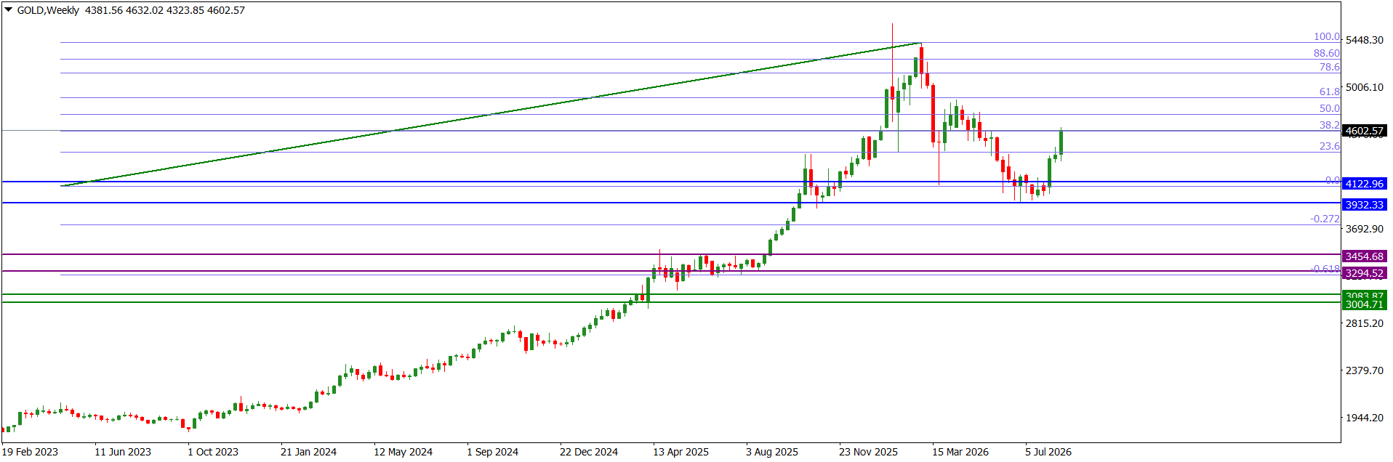Click the 12 May 2024 date label

pos(403,452)
